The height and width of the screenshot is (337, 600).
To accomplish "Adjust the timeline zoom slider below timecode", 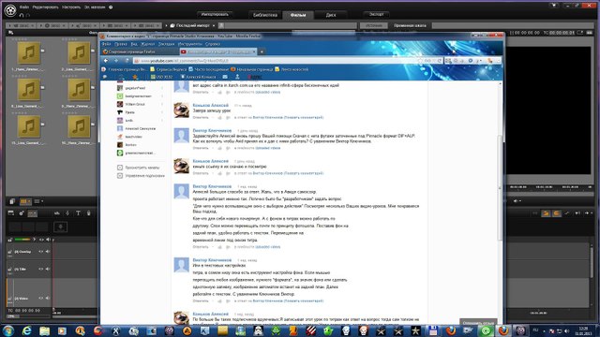I will coord(29,316).
